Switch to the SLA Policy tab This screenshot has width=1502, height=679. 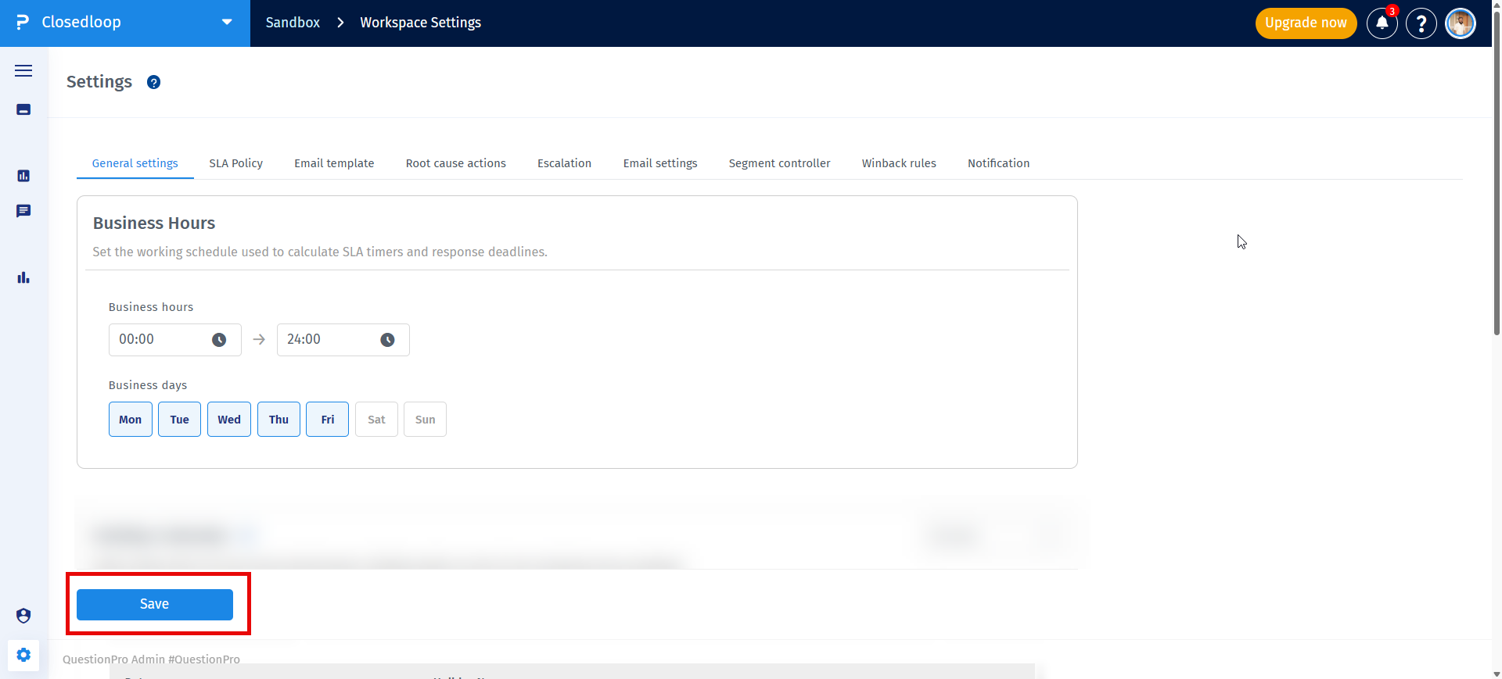pyautogui.click(x=236, y=163)
